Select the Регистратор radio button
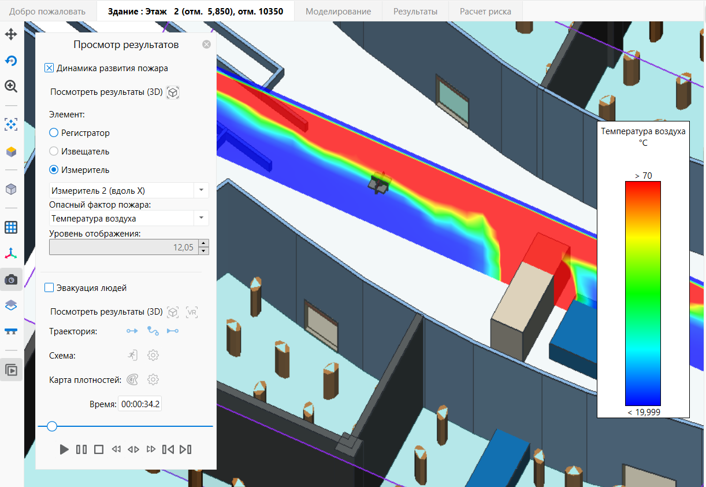The height and width of the screenshot is (487, 706). [x=54, y=132]
